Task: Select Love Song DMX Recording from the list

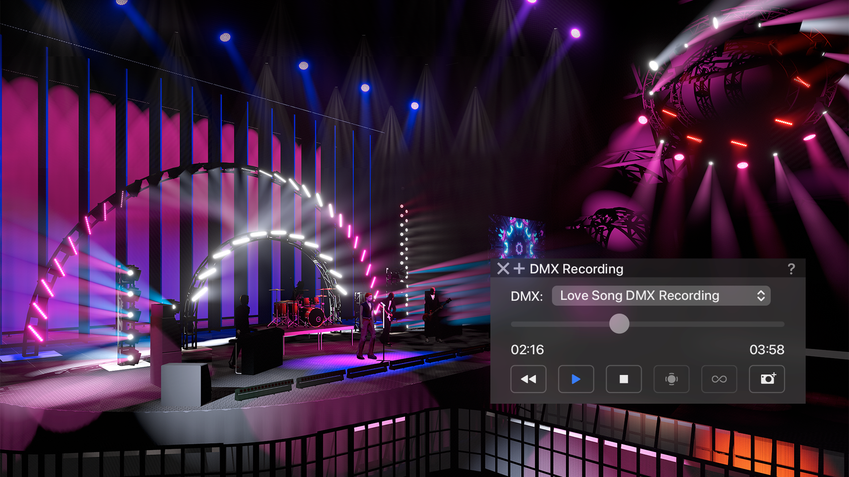Action: (640, 295)
